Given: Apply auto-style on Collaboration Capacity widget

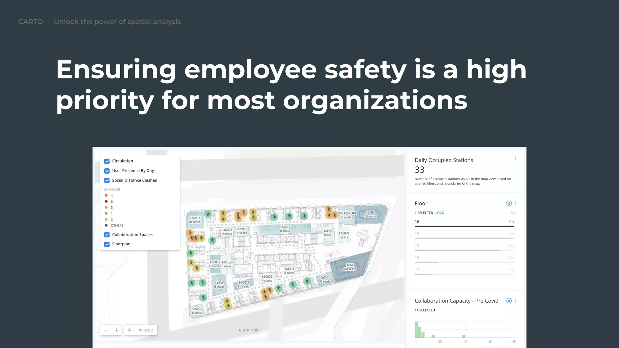Looking at the screenshot, I should 509,301.
